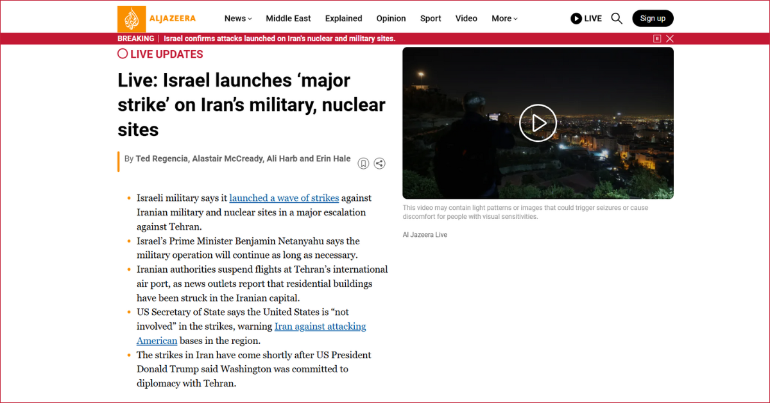
Task: Open the Middle East section
Action: pos(289,19)
